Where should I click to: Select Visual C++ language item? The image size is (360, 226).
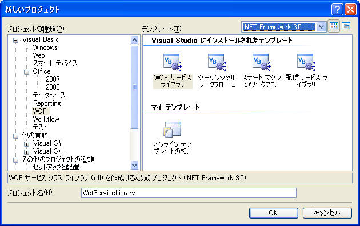pyautogui.click(x=49, y=151)
